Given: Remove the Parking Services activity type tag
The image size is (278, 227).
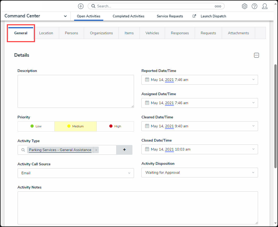Looking at the screenshot, I should [x=96, y=150].
